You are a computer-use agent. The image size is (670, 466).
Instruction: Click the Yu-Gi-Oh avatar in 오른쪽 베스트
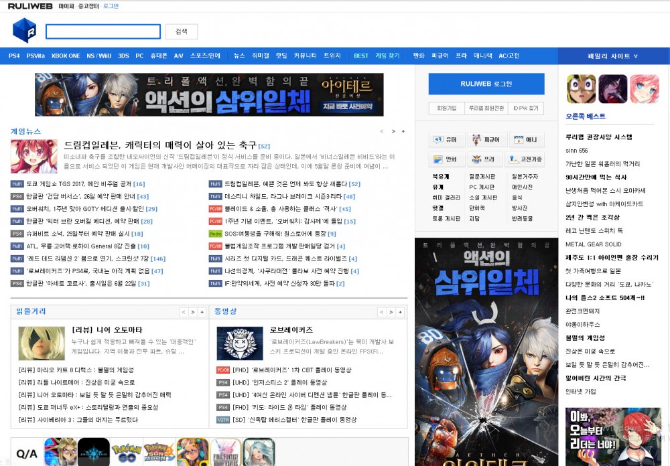pos(581,88)
